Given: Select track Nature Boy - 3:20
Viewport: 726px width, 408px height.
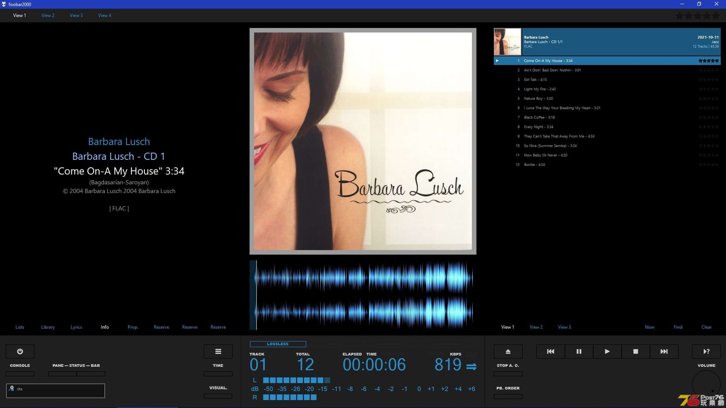Looking at the screenshot, I should (x=607, y=99).
